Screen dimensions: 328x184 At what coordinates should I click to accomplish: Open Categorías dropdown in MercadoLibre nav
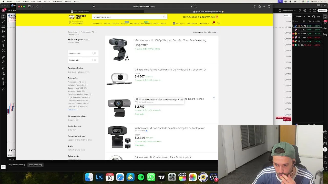[x=97, y=24]
